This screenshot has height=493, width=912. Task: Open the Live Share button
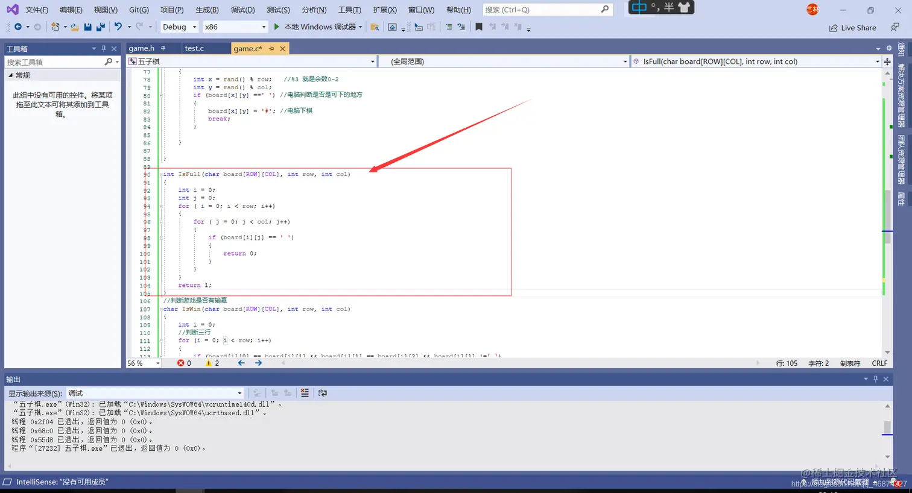click(852, 28)
